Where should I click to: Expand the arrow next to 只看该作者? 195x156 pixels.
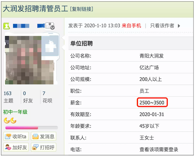click(x=179, y=26)
